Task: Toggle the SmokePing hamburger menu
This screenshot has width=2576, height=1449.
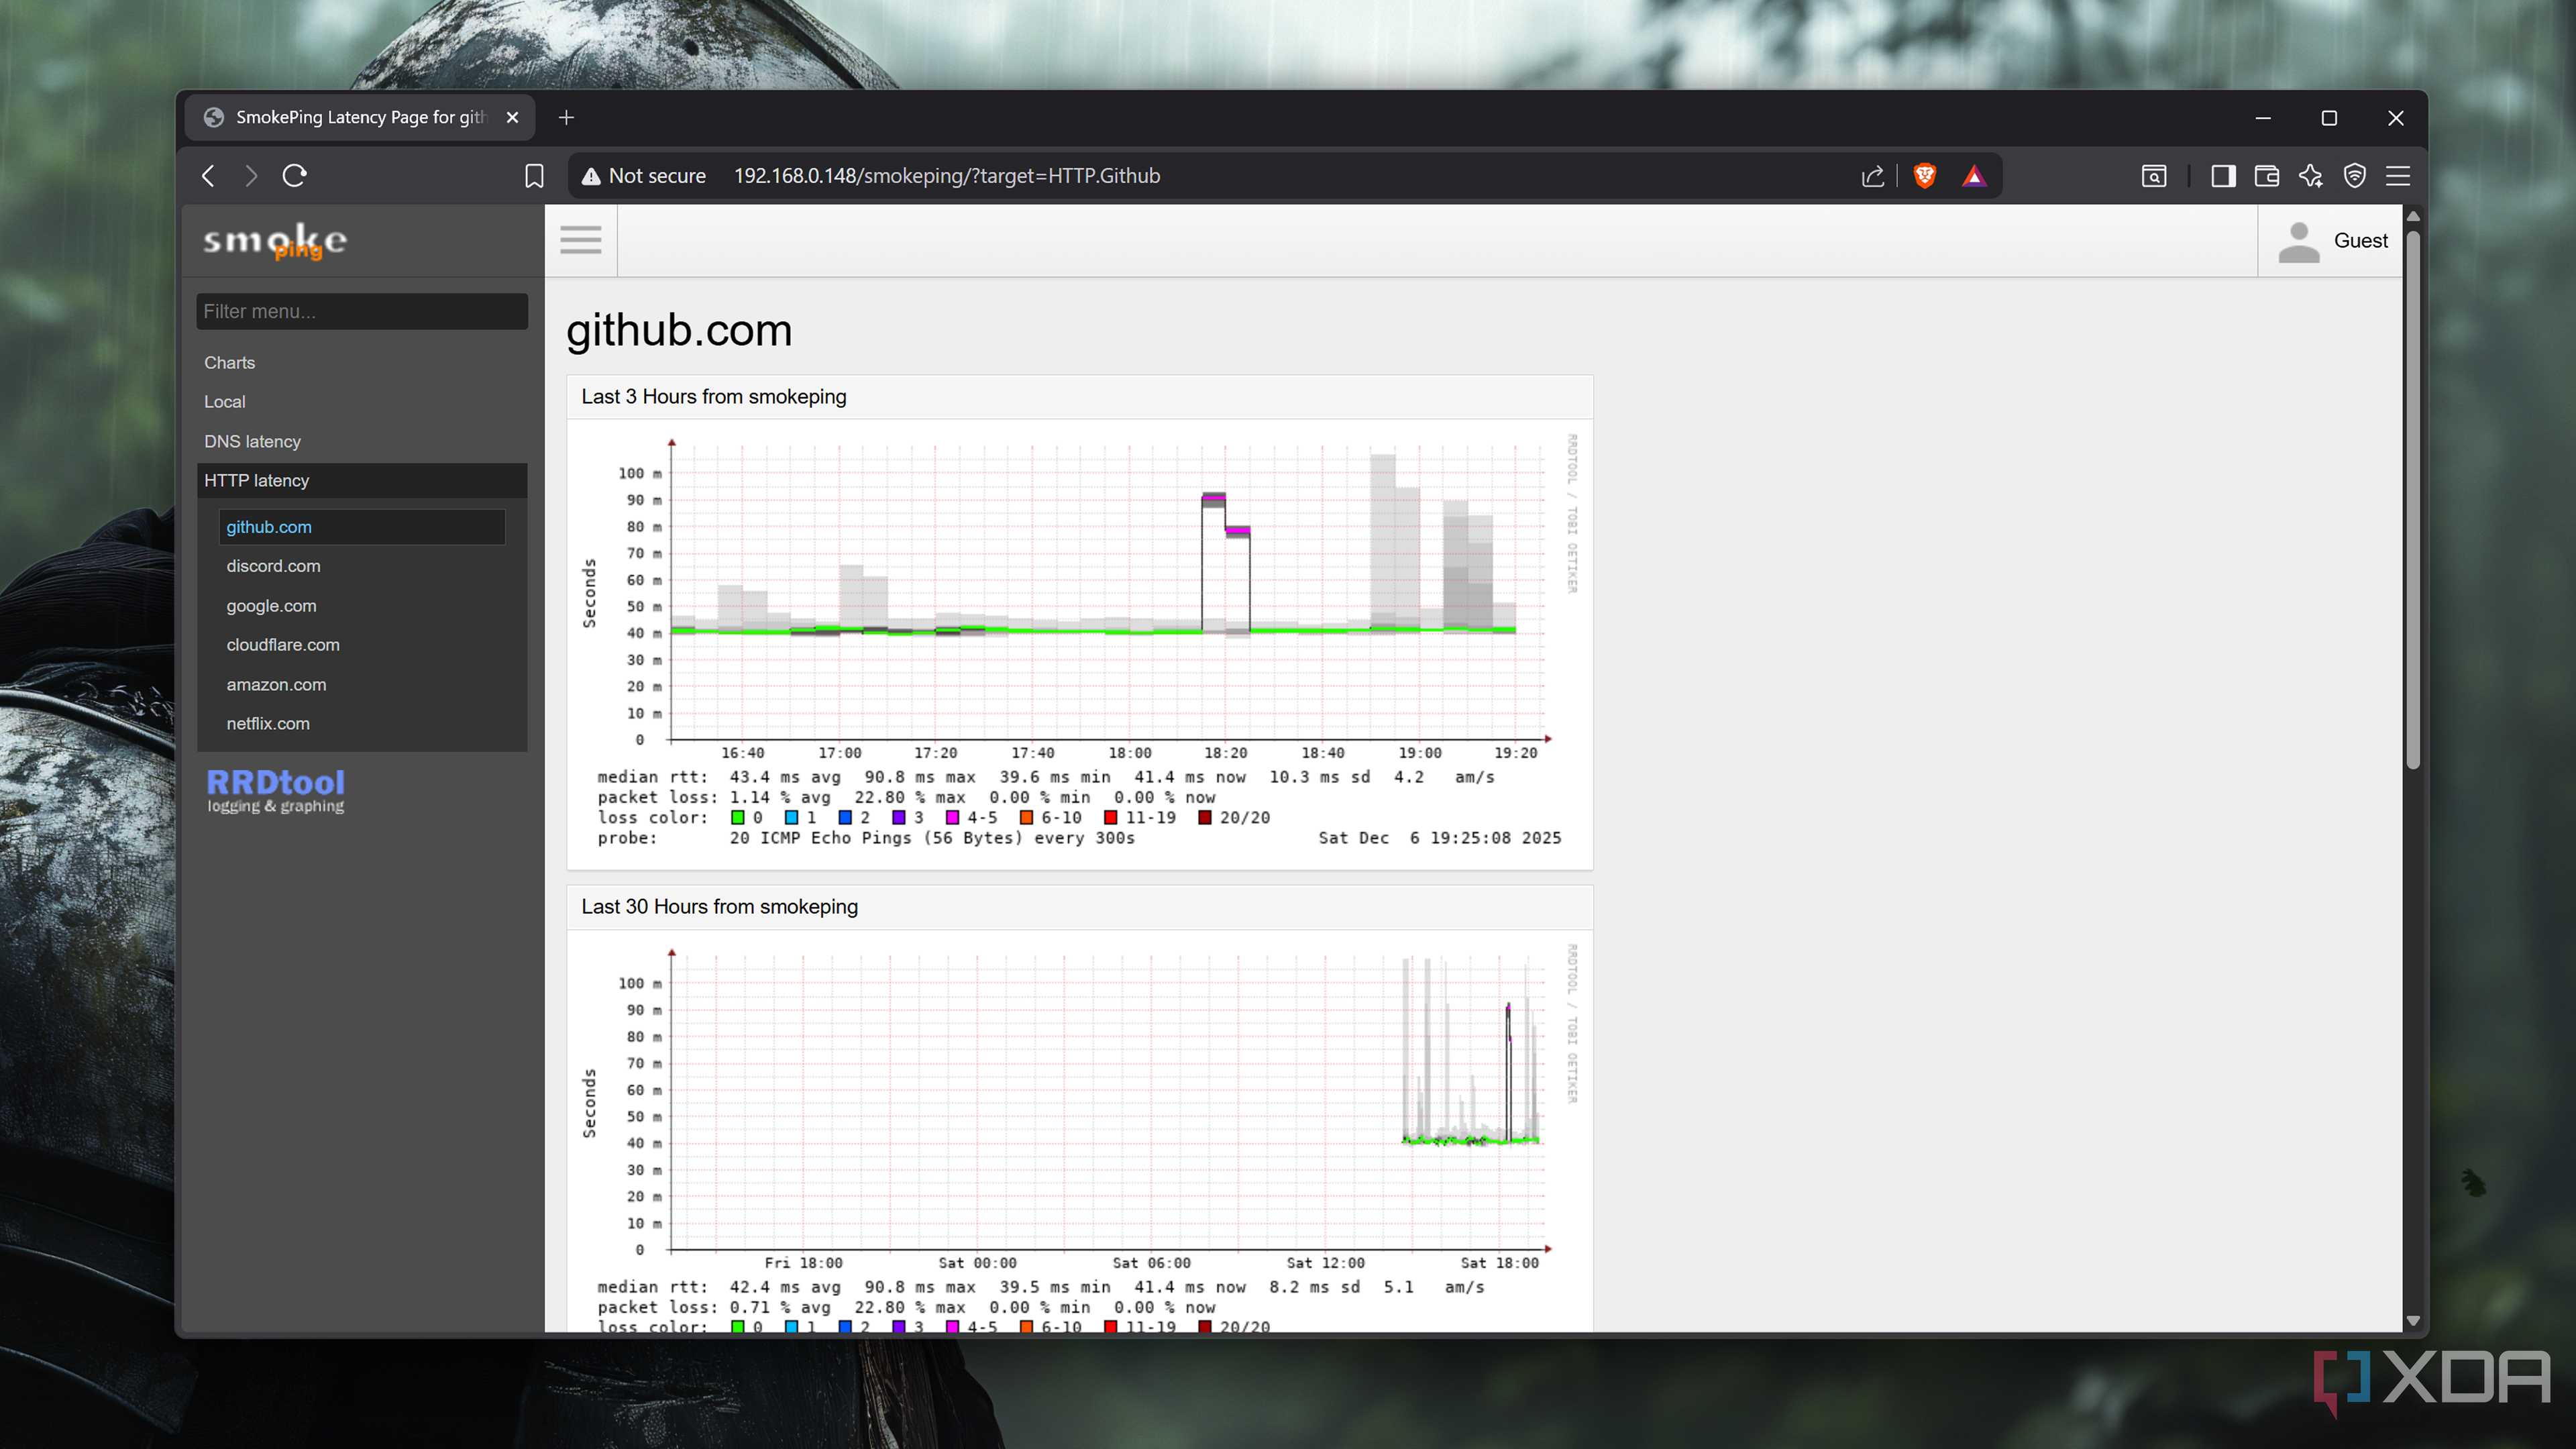Action: pyautogui.click(x=581, y=240)
